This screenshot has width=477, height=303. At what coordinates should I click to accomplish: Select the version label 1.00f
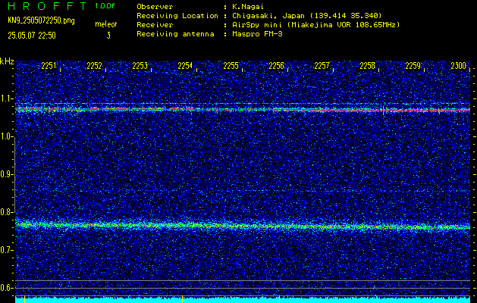tap(105, 6)
